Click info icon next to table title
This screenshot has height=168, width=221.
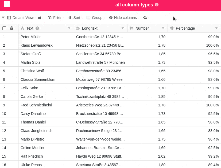click(x=157, y=5)
